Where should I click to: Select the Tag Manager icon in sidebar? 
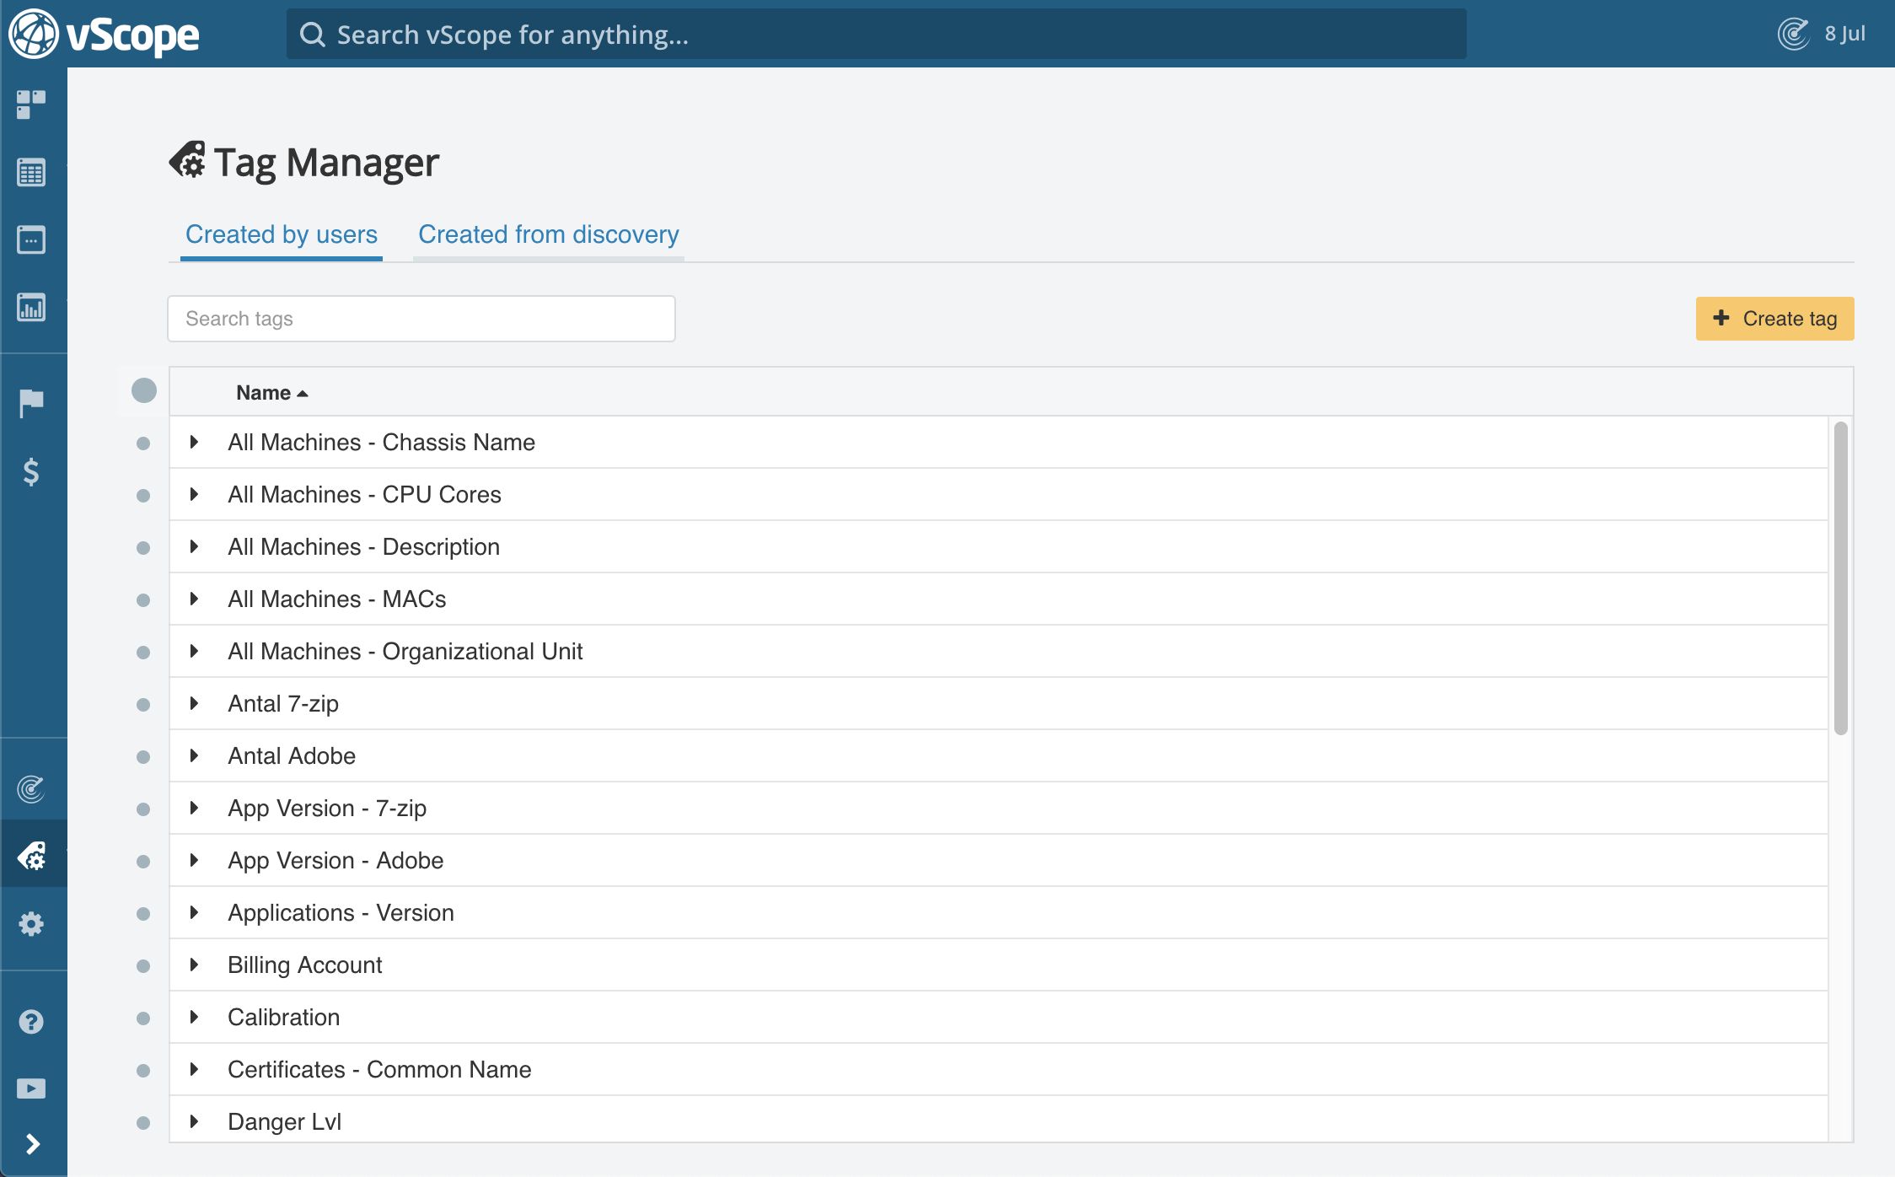tap(31, 856)
